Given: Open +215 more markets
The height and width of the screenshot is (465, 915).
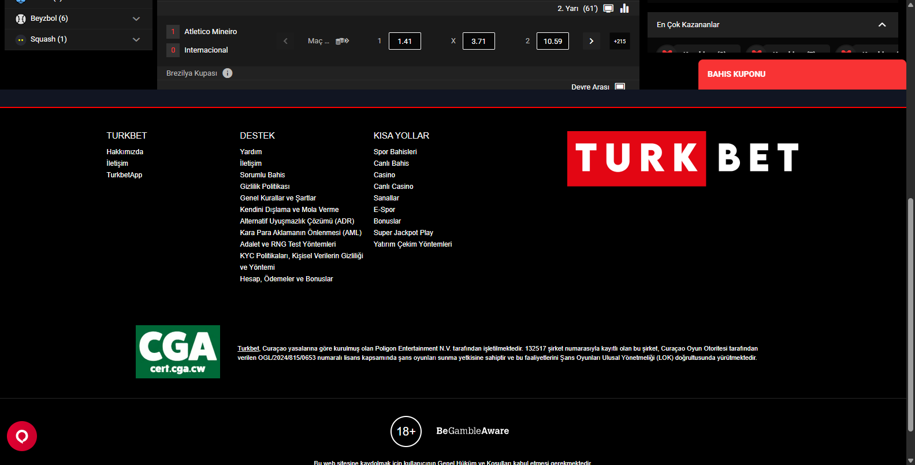Looking at the screenshot, I should click(620, 41).
